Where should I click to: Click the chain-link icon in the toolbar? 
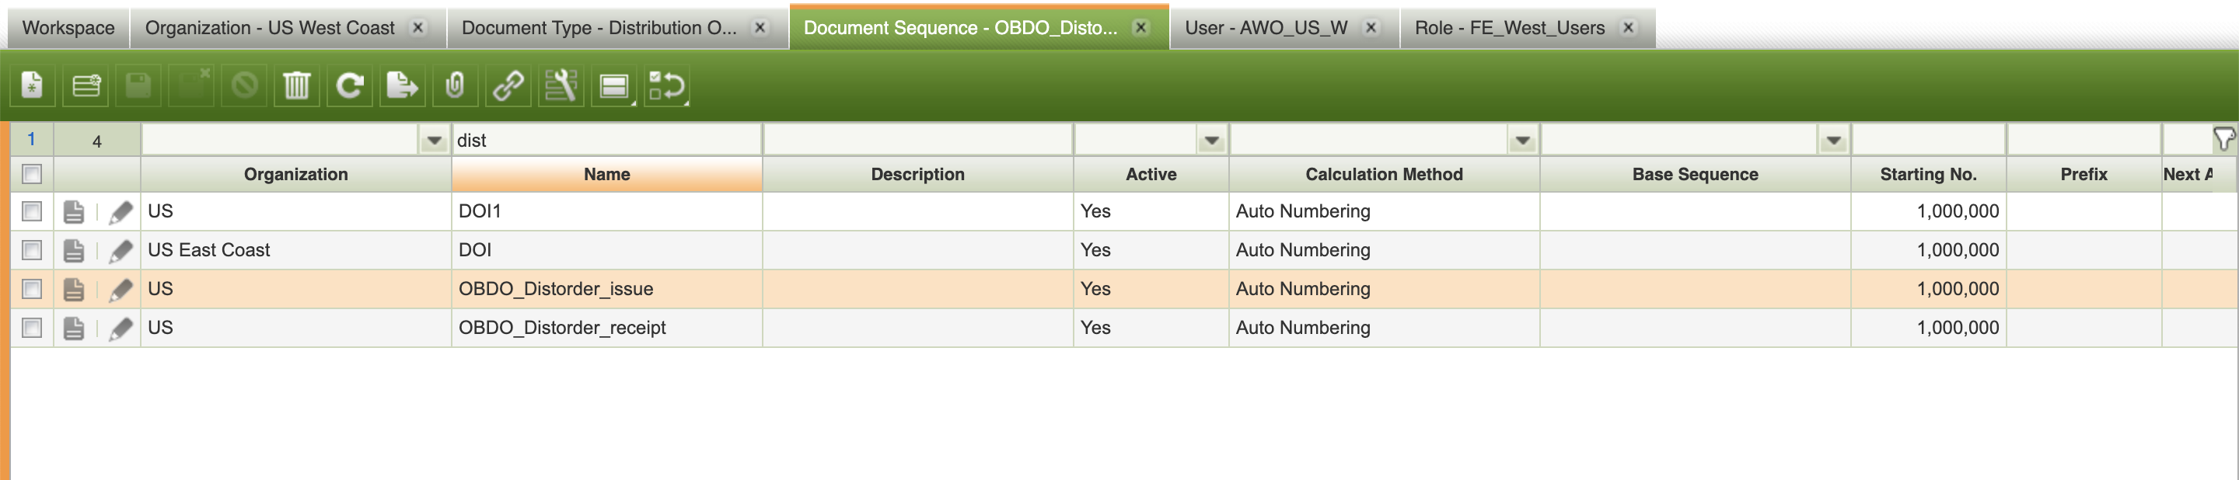tap(508, 86)
